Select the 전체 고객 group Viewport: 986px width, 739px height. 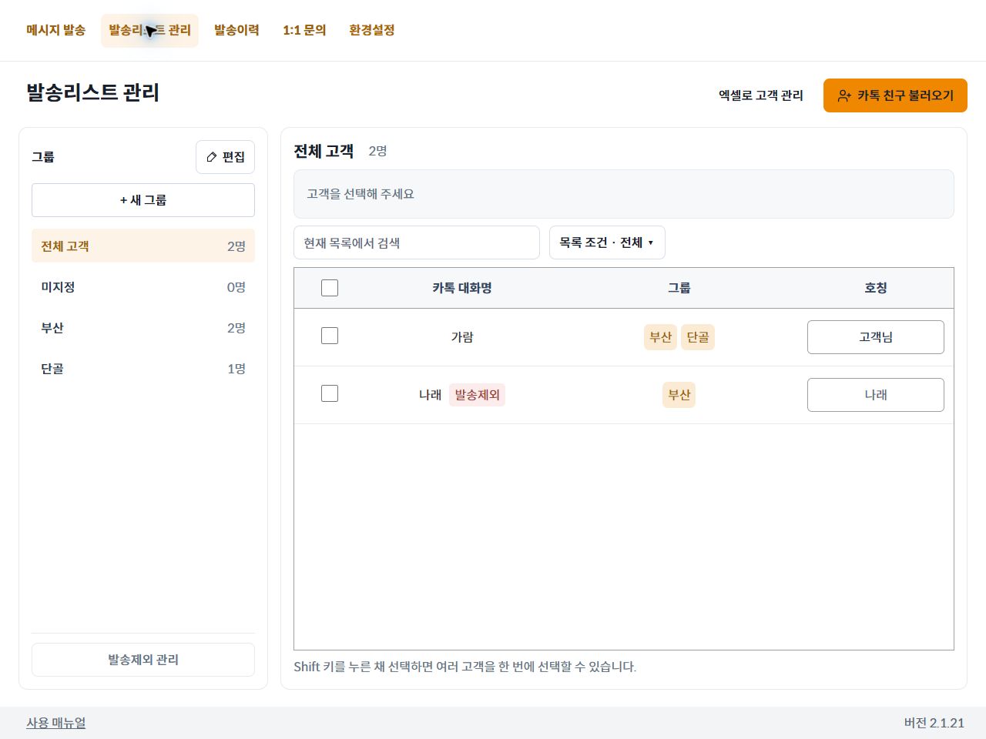pos(143,246)
